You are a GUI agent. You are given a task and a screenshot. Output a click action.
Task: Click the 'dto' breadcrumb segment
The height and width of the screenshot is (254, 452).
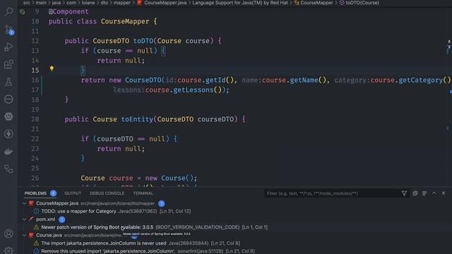(x=104, y=3)
